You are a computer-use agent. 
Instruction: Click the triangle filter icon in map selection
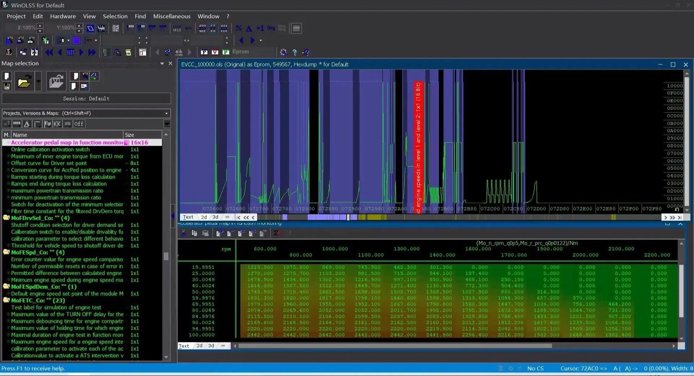point(27,124)
